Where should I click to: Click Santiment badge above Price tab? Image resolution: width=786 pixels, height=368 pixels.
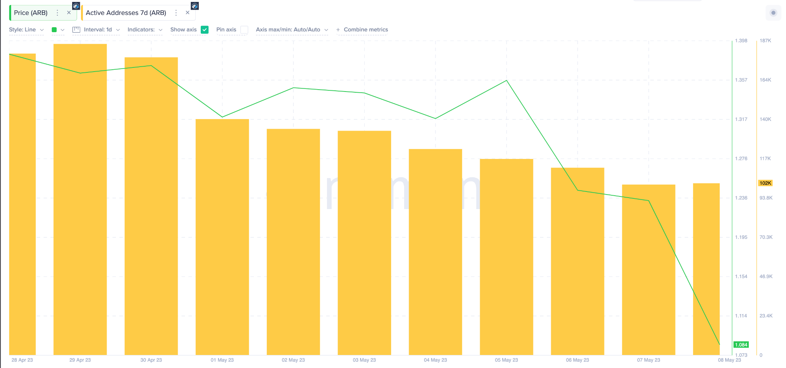click(x=76, y=6)
